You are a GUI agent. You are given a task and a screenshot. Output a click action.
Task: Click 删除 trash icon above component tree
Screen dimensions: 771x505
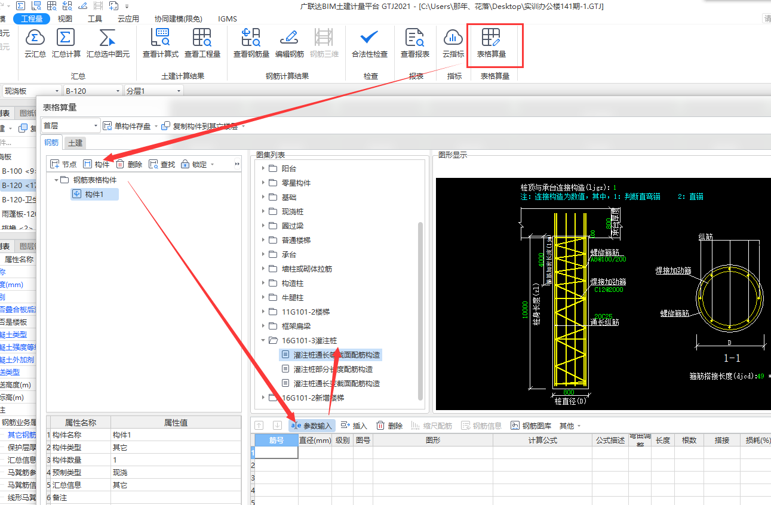(120, 164)
